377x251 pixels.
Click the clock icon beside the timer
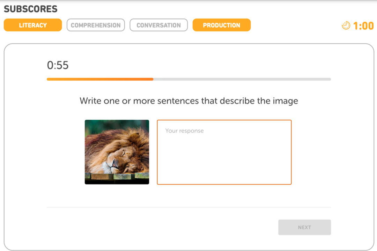tap(346, 26)
